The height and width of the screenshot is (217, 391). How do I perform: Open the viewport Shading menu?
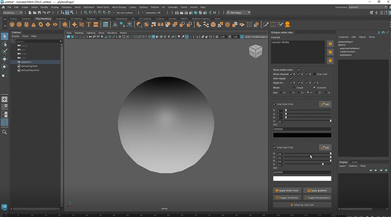(79, 33)
